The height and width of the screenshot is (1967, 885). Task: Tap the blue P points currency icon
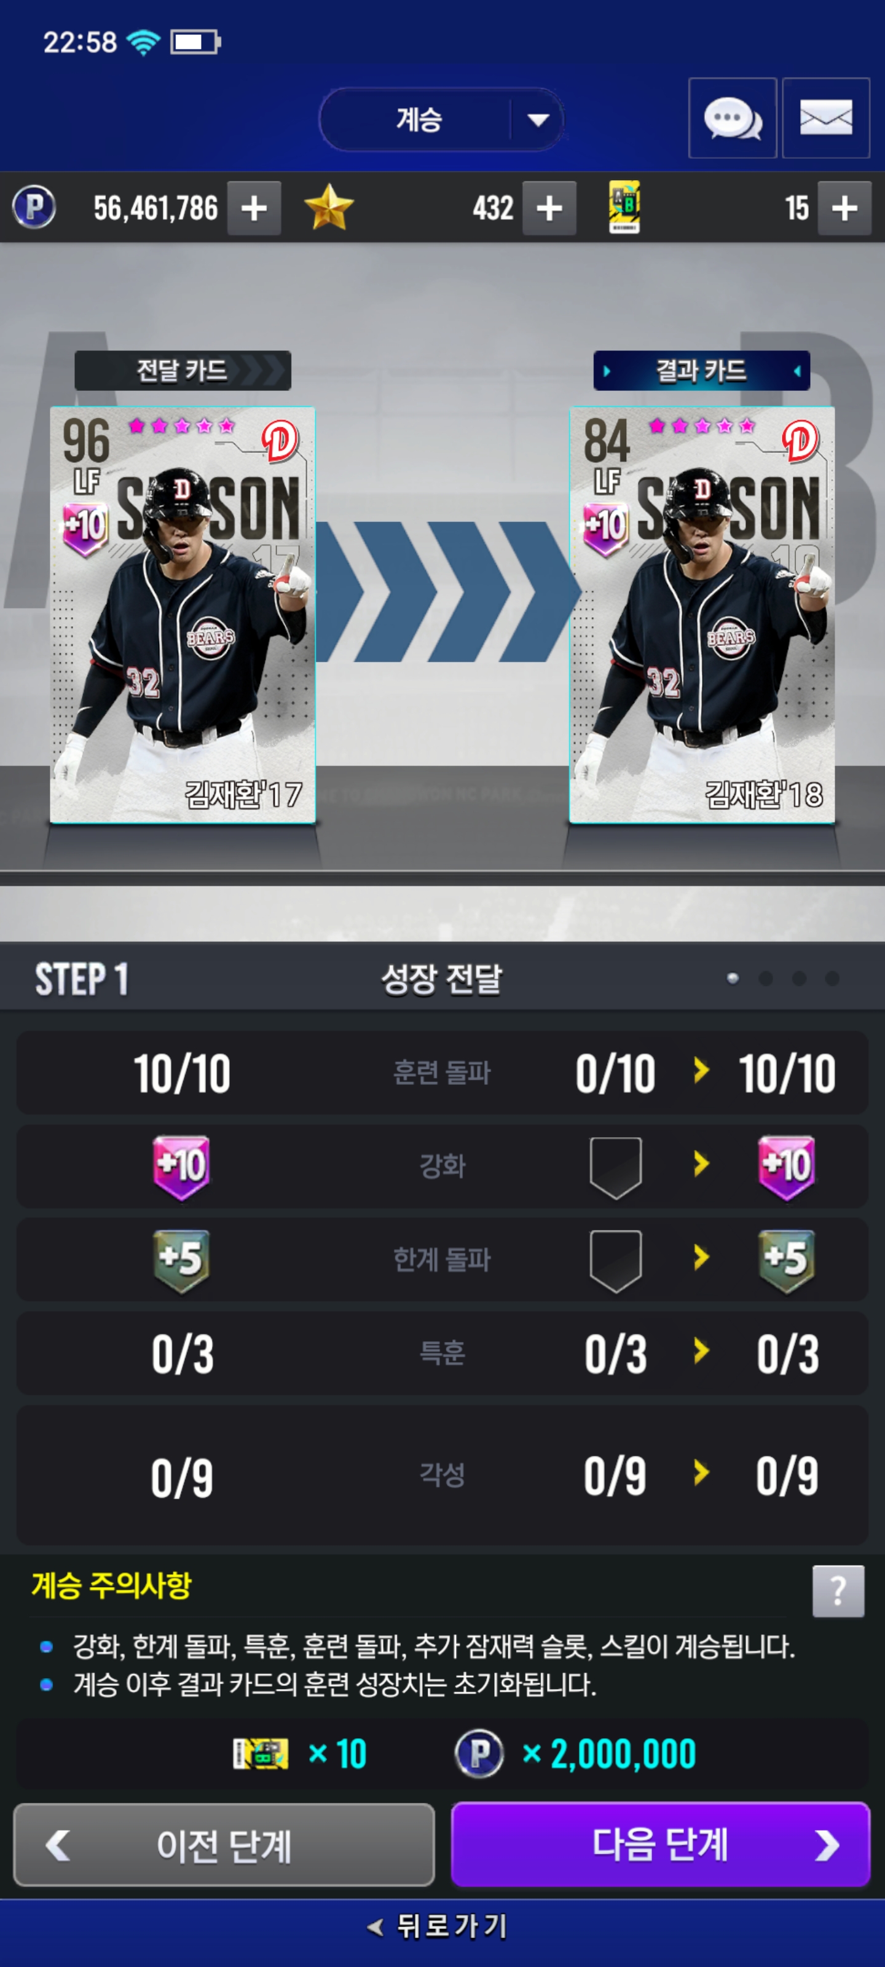(34, 208)
